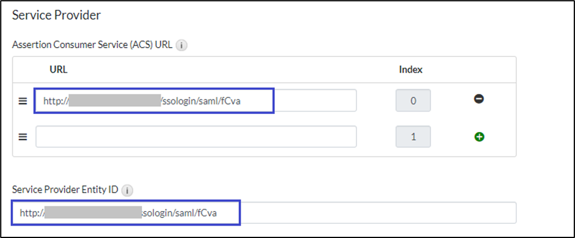Screen dimensions: 575x238
Task: Click the drag handle of the empty URL row
Action: click(23, 137)
